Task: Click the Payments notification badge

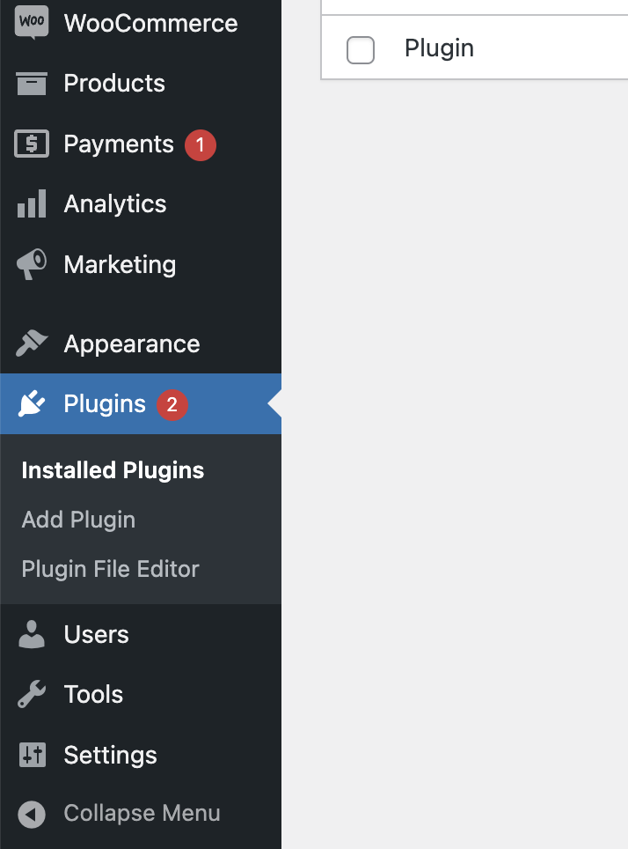Action: [200, 144]
